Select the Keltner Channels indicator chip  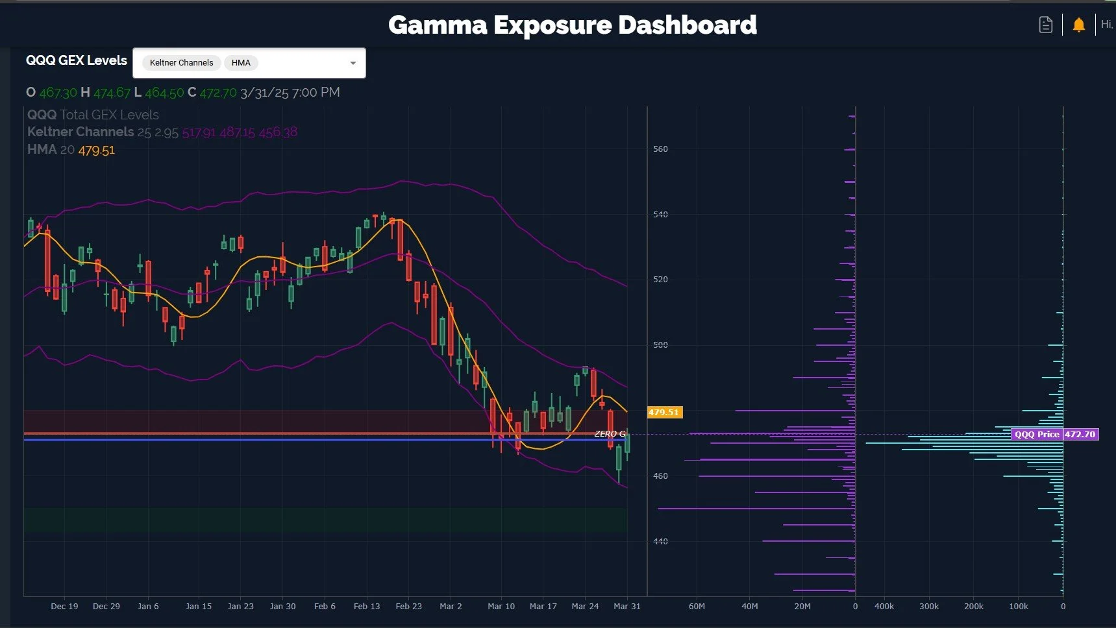181,63
